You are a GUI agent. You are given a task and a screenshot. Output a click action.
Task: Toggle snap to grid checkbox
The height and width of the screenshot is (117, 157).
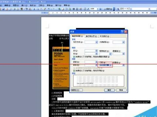click(74, 71)
